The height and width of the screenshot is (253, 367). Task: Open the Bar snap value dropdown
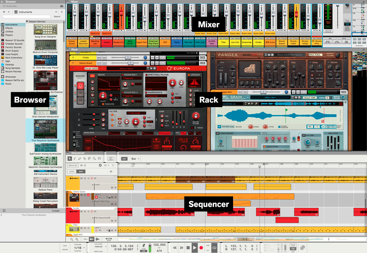tap(135, 159)
